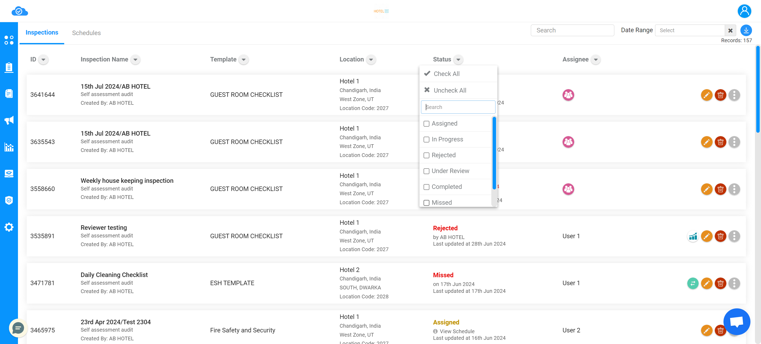Click the Inspections tab

click(x=42, y=33)
